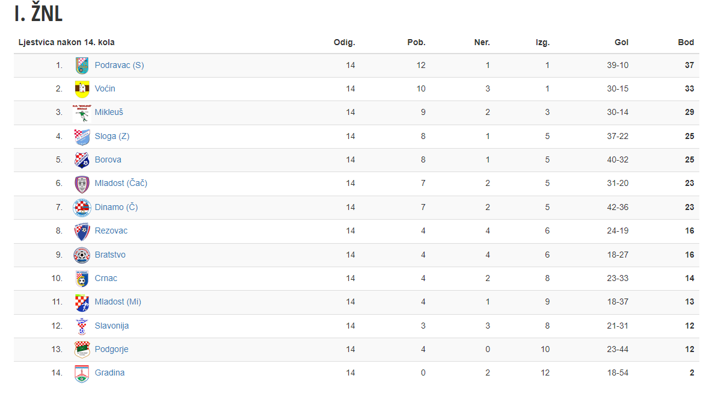Click the Sloga (Z) club crest
The image size is (724, 399).
[82, 137]
